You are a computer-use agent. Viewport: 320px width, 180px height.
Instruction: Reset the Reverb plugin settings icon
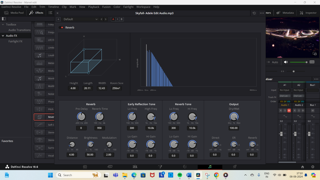point(254,13)
